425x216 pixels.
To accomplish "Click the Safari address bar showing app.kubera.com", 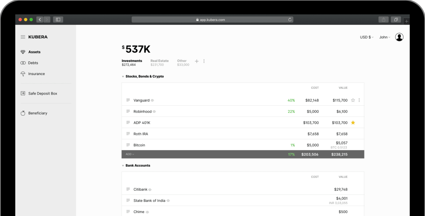I will coord(212,19).
